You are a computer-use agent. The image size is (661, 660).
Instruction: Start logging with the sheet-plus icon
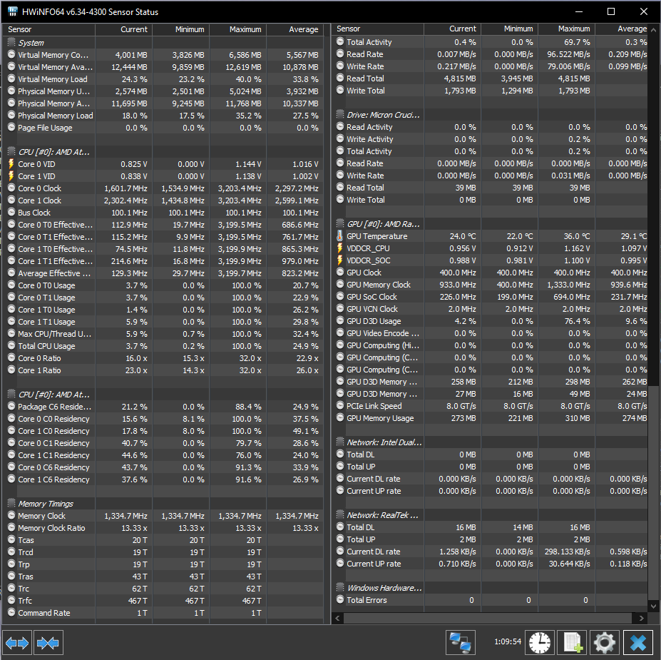coord(572,642)
